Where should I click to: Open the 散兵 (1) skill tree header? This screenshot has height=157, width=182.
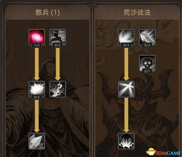click(x=48, y=12)
